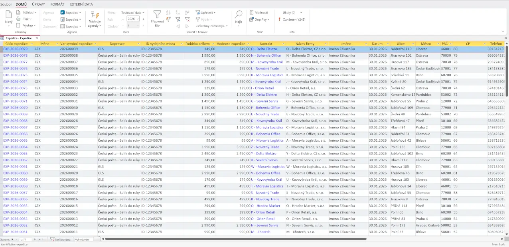Sort ascending with the A-Z icon
This screenshot has height=247, width=509.
coord(168,12)
